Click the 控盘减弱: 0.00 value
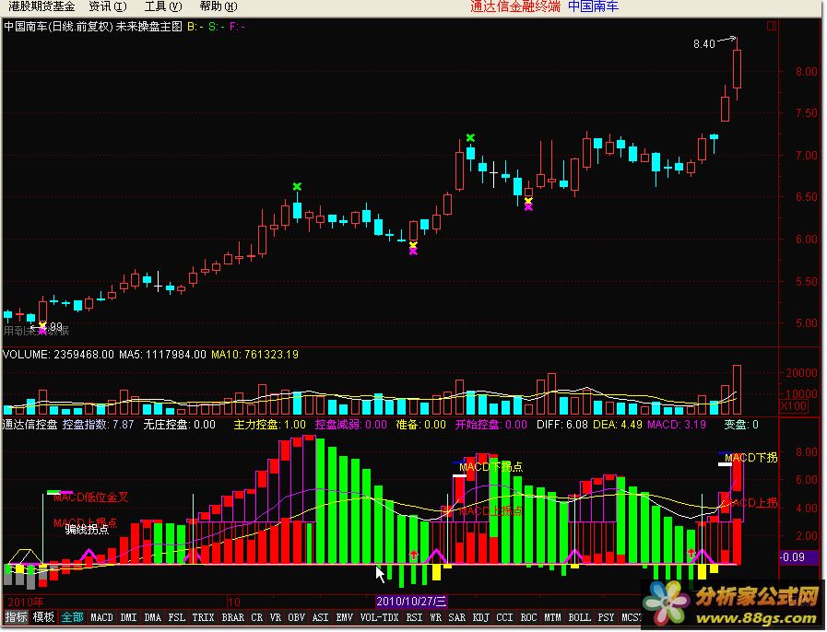The height and width of the screenshot is (632, 827). pyautogui.click(x=350, y=425)
